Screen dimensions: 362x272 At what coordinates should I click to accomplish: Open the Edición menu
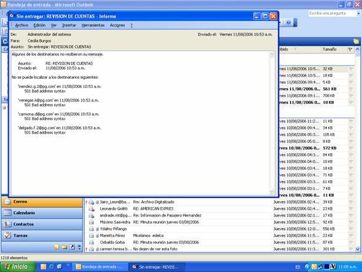click(39, 25)
